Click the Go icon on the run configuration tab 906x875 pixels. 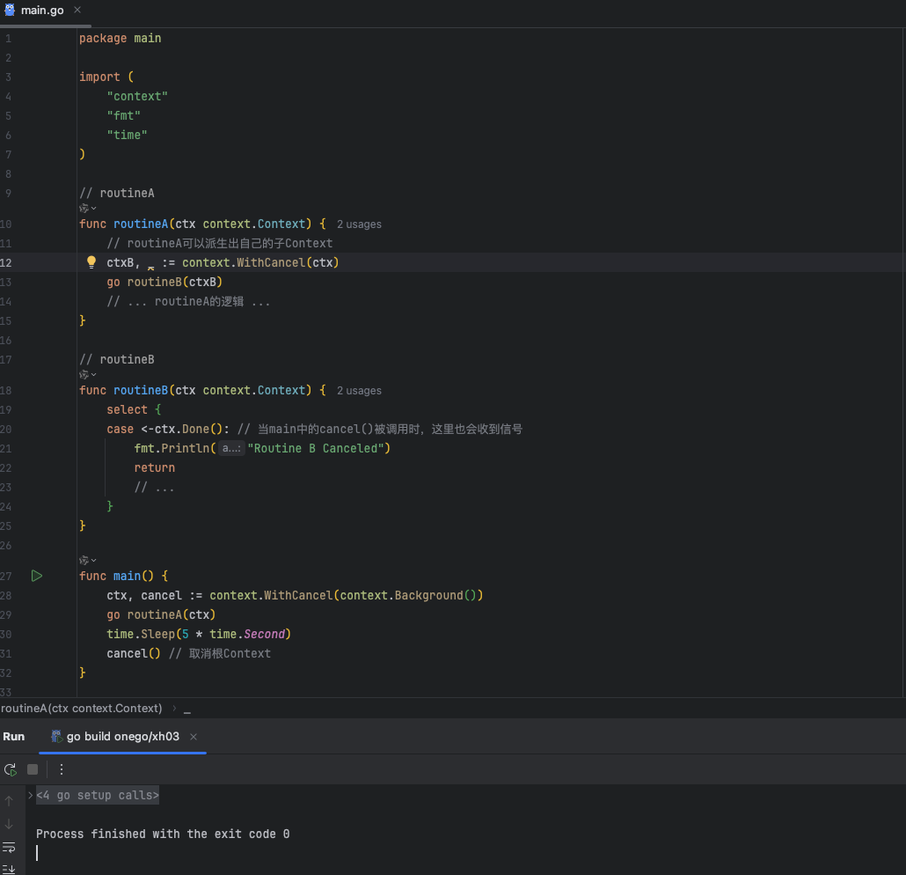pos(56,736)
